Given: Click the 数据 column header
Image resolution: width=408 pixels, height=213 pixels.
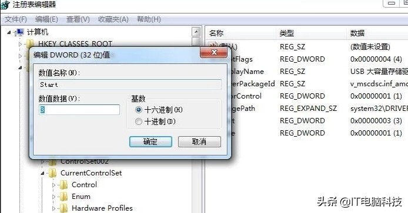Looking at the screenshot, I should click(377, 33).
